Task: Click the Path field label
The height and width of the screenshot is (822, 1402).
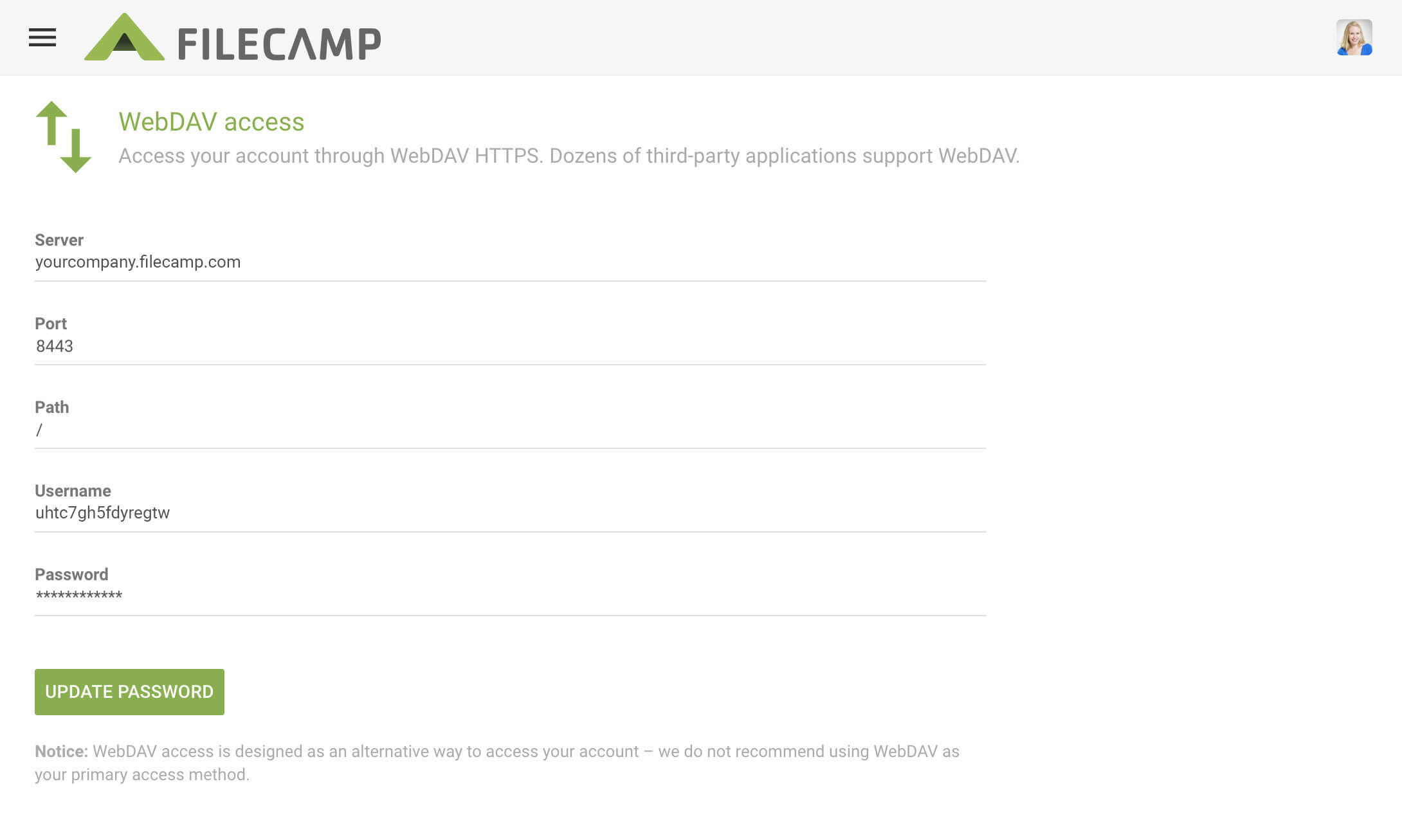Action: click(x=51, y=407)
